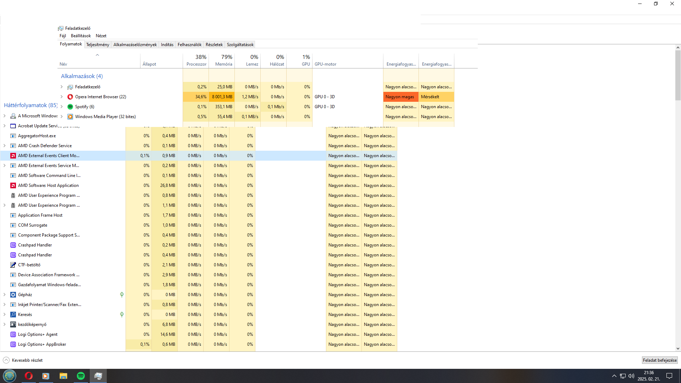Viewport: 681px width, 383px height.
Task: Expand the AMD External Events Service row
Action: (4, 166)
